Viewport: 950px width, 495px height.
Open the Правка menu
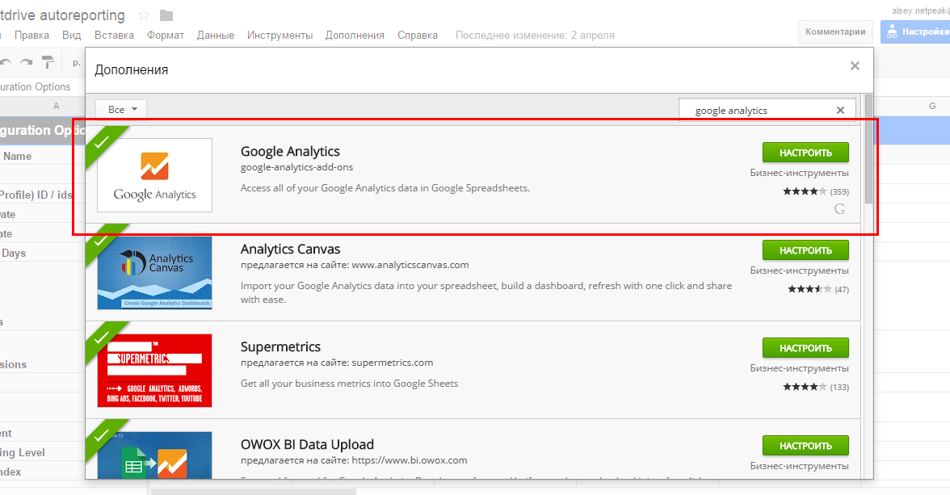(32, 36)
